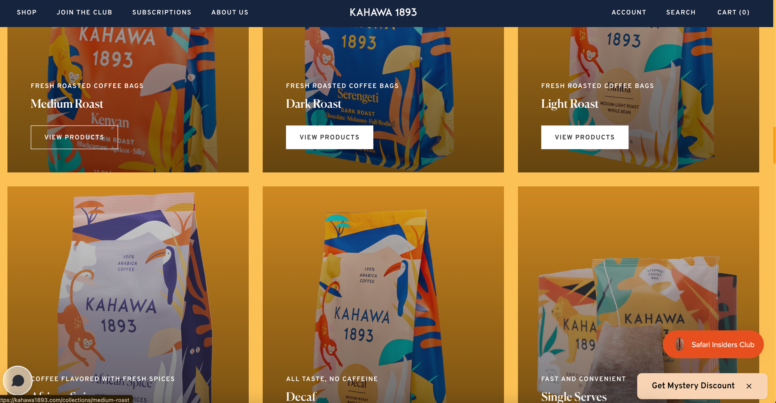Click the coffee bean icon in Safari Insiders Club

(x=679, y=344)
